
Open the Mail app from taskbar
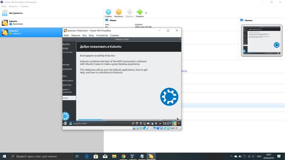(105, 156)
